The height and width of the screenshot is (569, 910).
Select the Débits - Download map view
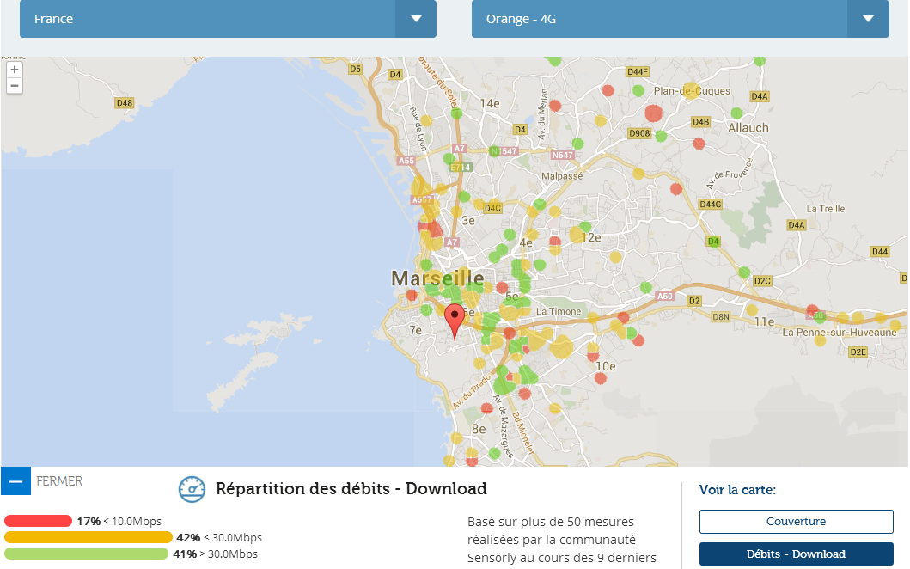[x=796, y=554]
